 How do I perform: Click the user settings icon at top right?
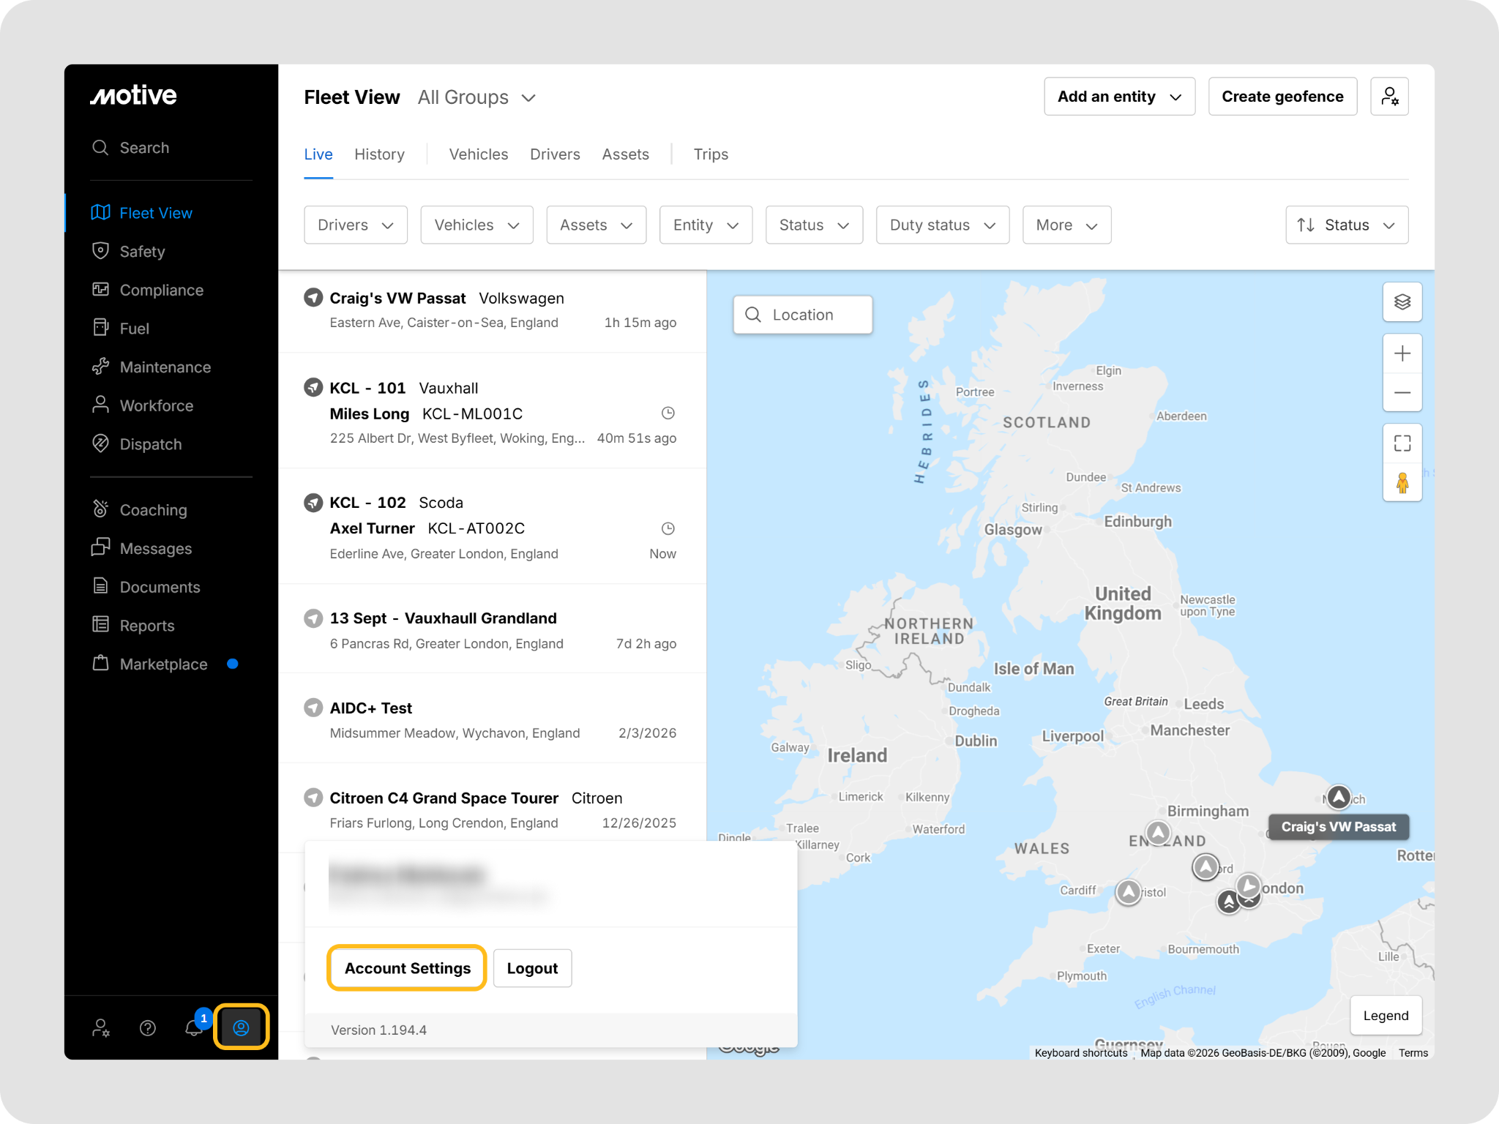tap(1388, 97)
